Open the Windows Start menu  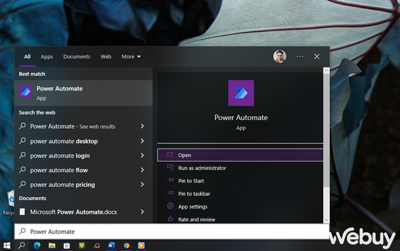(x=7, y=245)
